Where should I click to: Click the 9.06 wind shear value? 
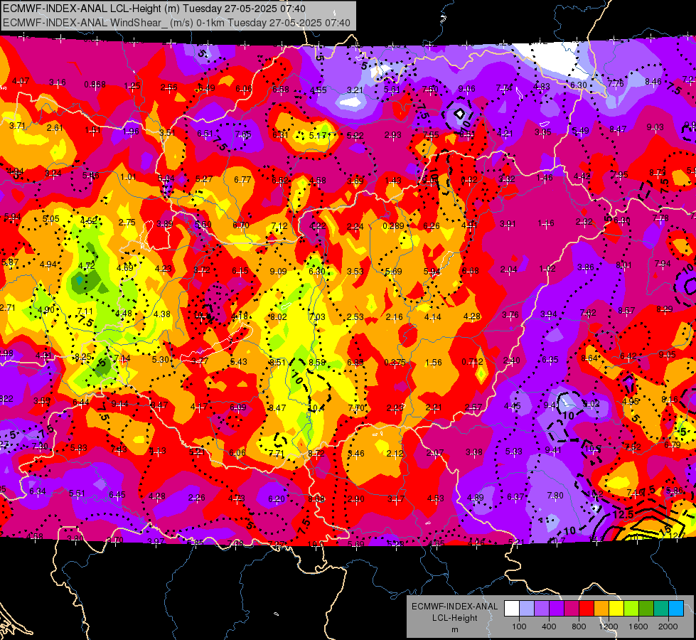click(467, 89)
